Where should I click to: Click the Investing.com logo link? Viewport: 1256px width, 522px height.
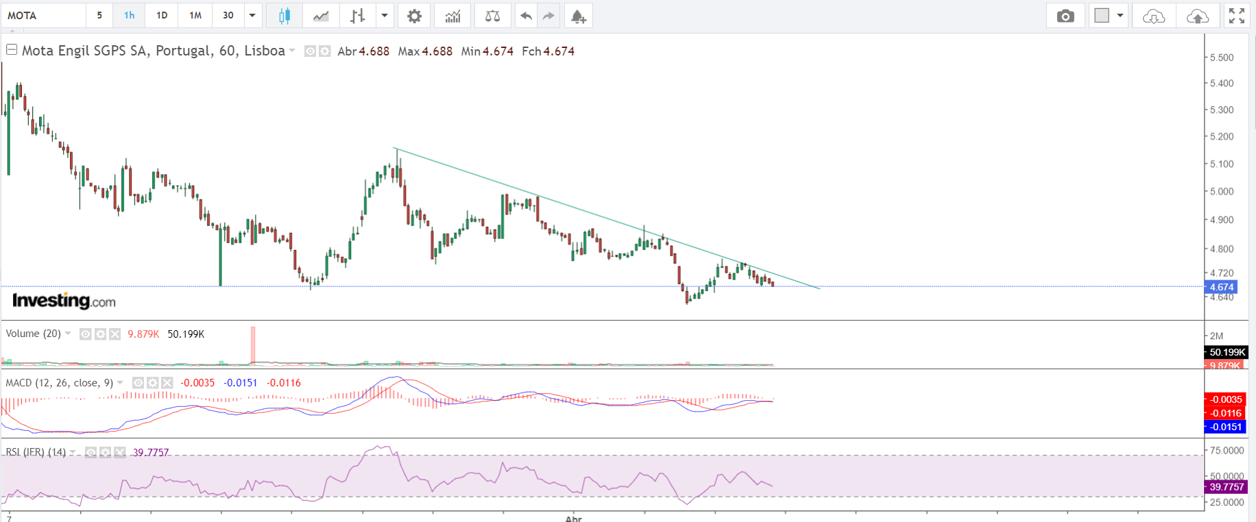click(64, 301)
